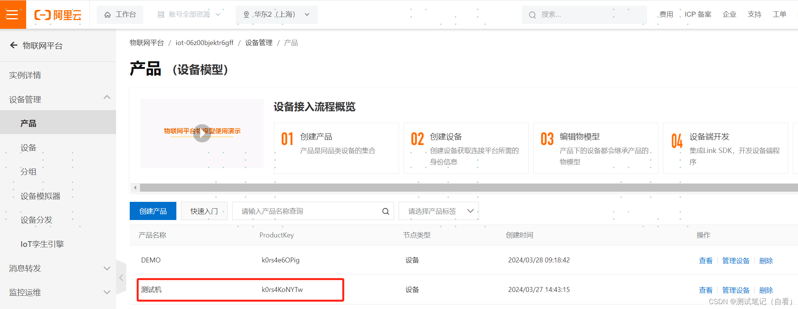Screen dimensions: 798x309
Task: Play the 物联网平台物模型使用演示 video
Action: 202,133
